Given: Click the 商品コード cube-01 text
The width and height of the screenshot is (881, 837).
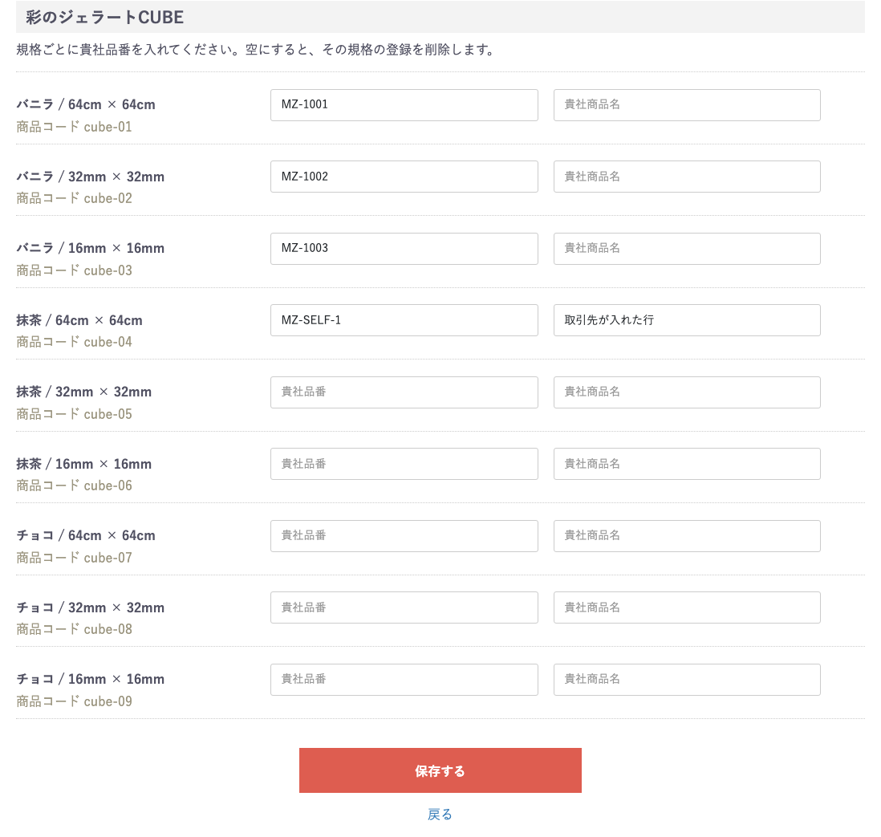Looking at the screenshot, I should (x=74, y=127).
